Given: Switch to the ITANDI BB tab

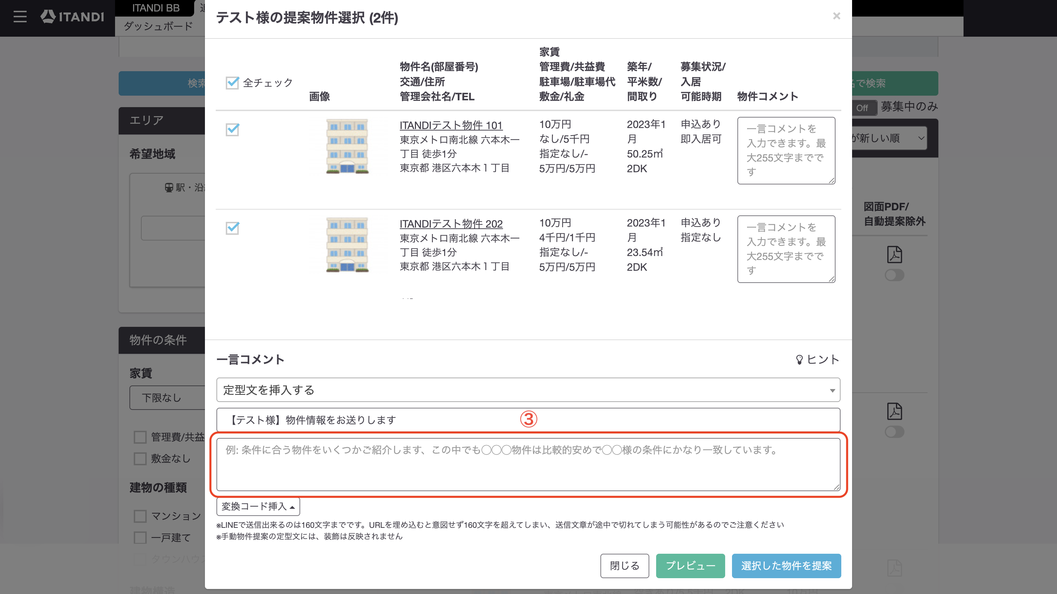Looking at the screenshot, I should tap(156, 8).
